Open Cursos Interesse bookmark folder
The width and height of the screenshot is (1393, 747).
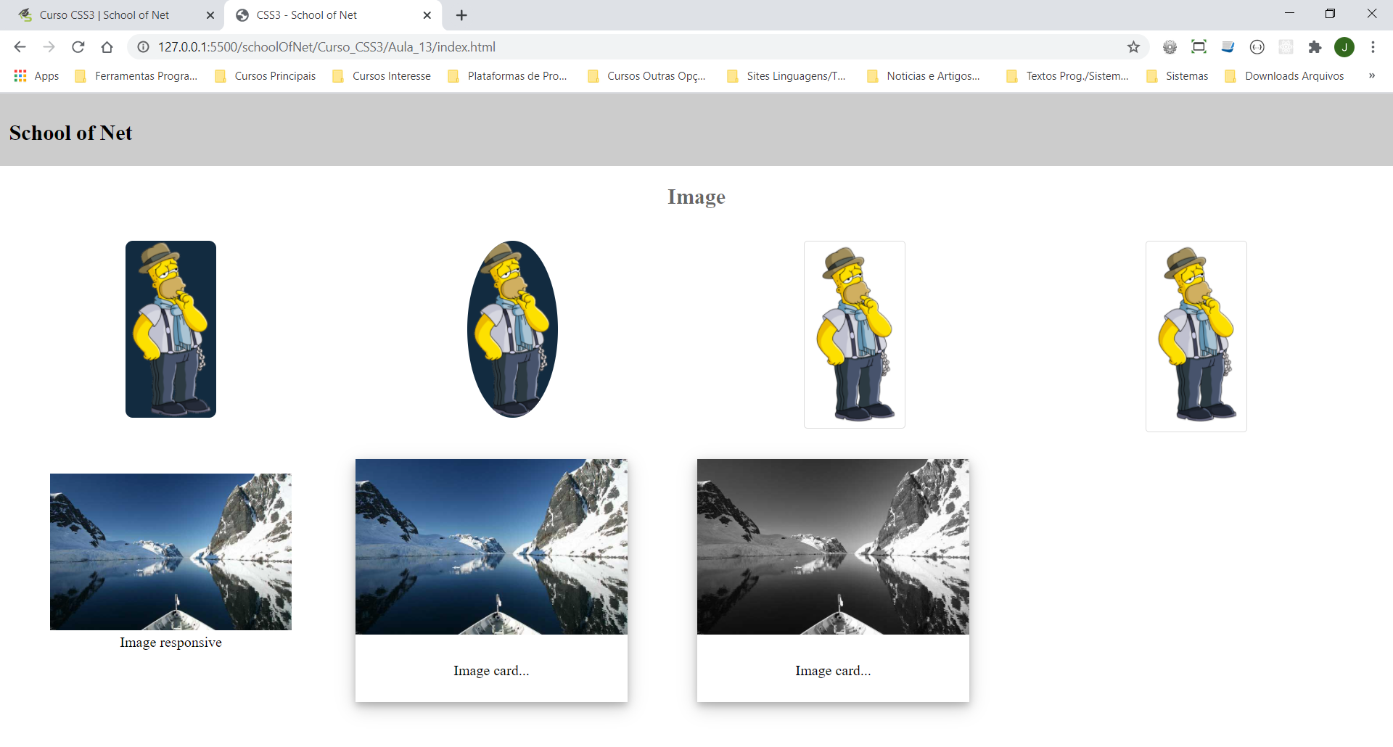[382, 76]
